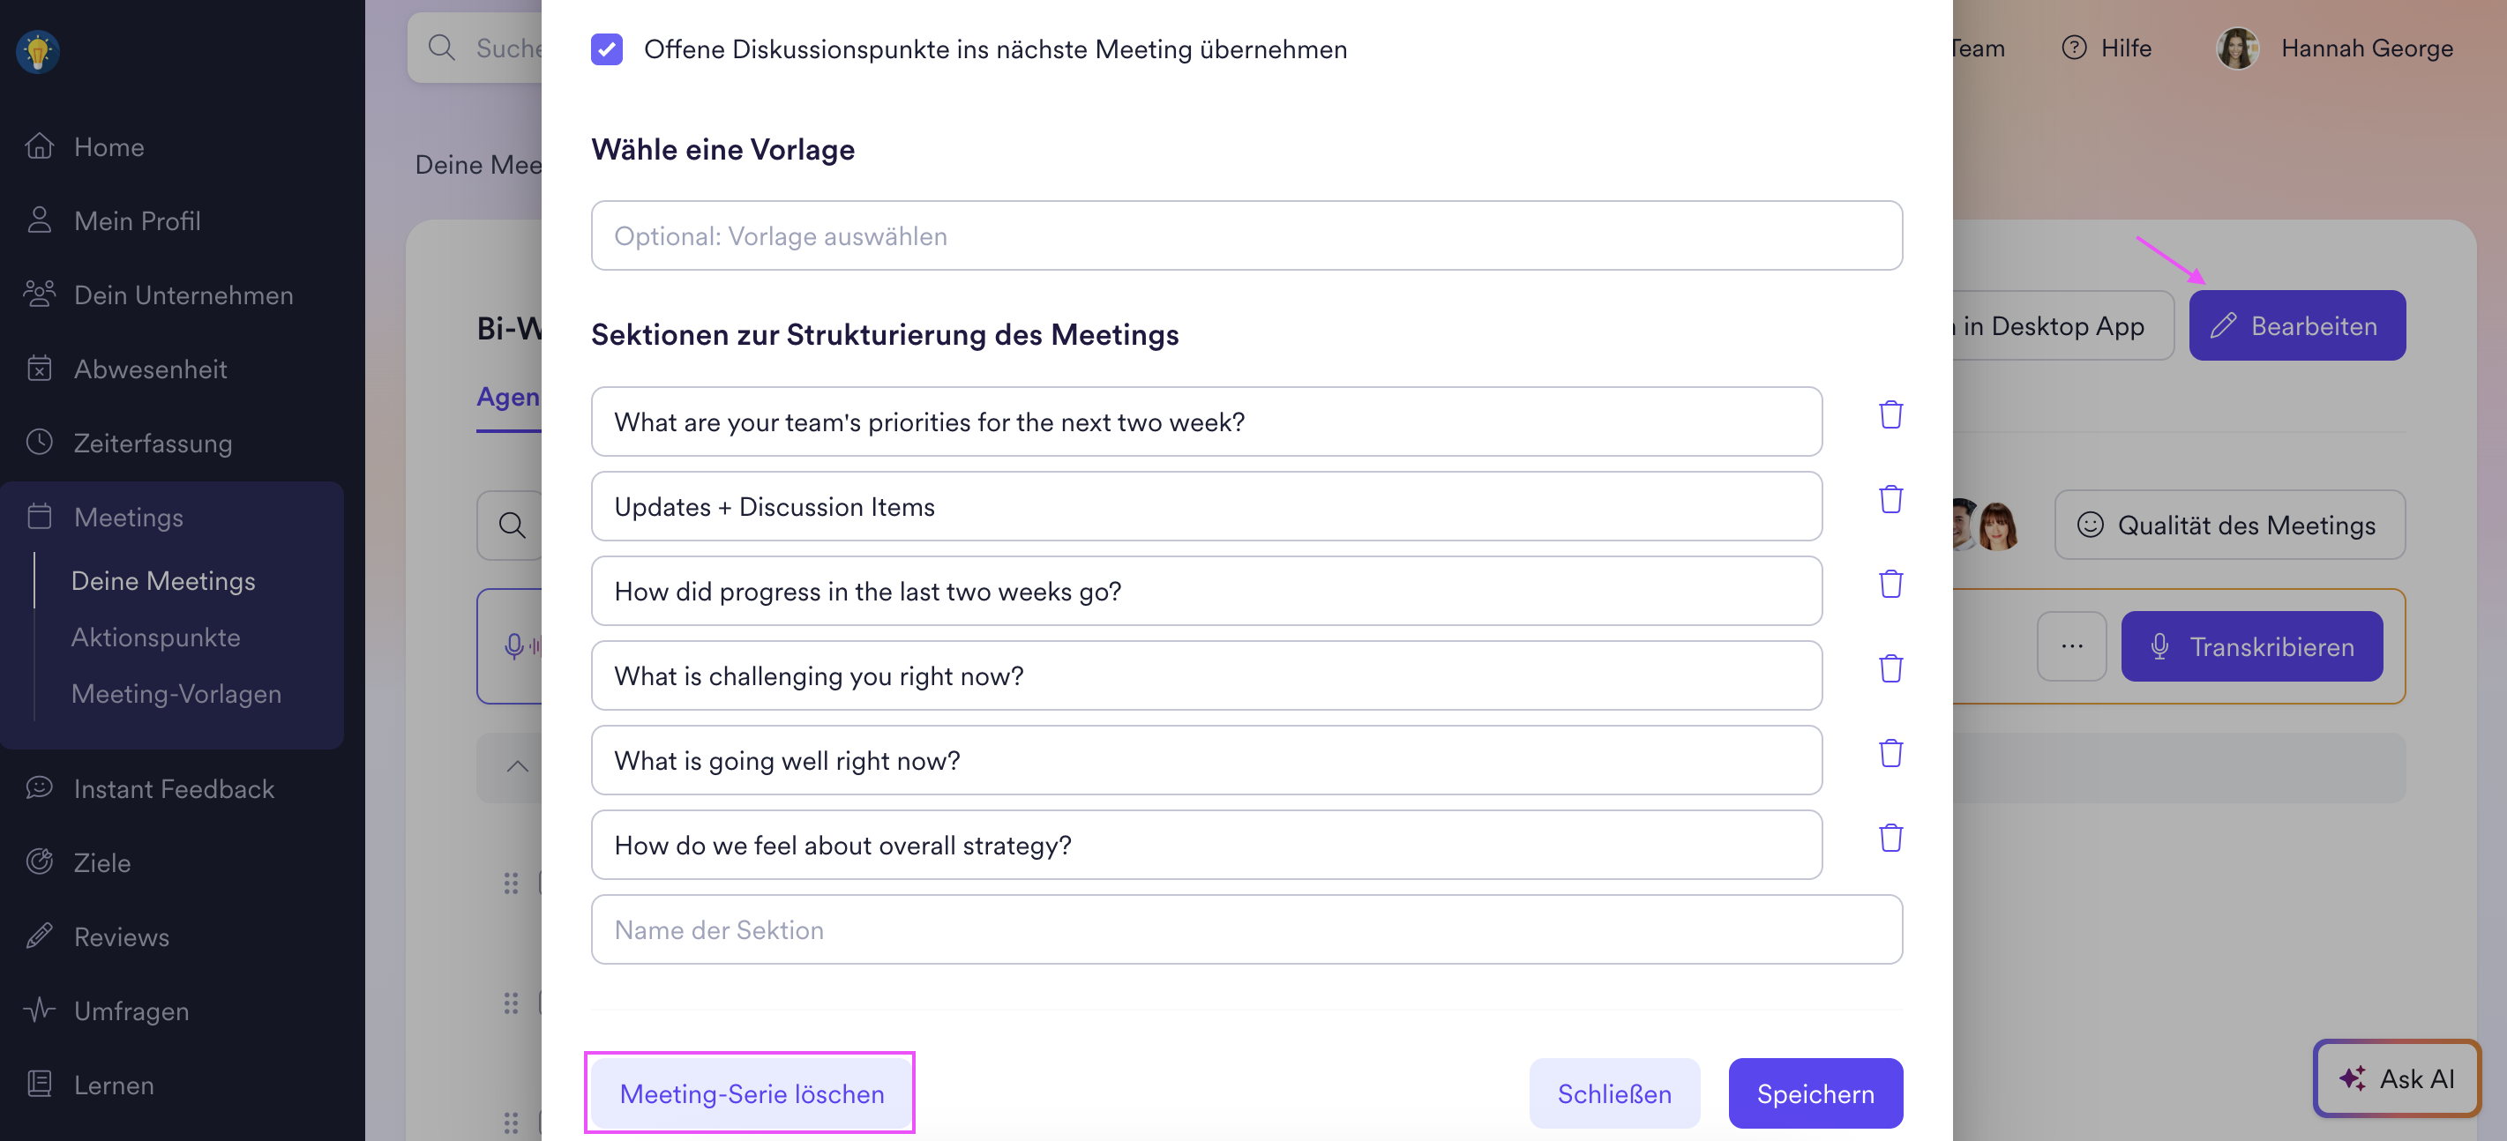Click the Schließen button
Screen dimensions: 2507x1141
click(1613, 1093)
